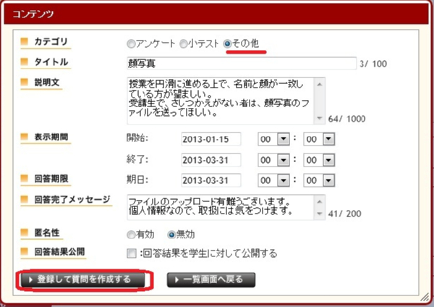Enable 回答結果を学生に対して公開する checkbox
The width and height of the screenshot is (434, 307).
(x=131, y=253)
